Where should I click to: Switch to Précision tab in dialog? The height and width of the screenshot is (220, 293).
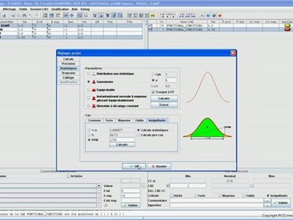pyautogui.click(x=68, y=64)
